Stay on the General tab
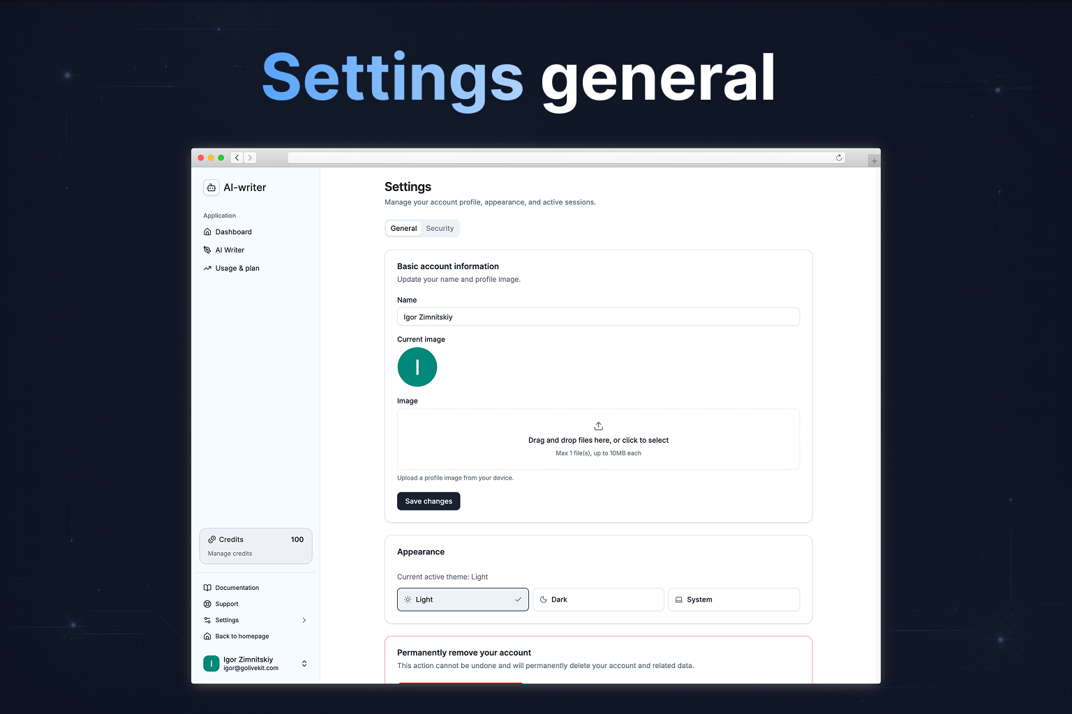This screenshot has height=714, width=1072. [403, 228]
